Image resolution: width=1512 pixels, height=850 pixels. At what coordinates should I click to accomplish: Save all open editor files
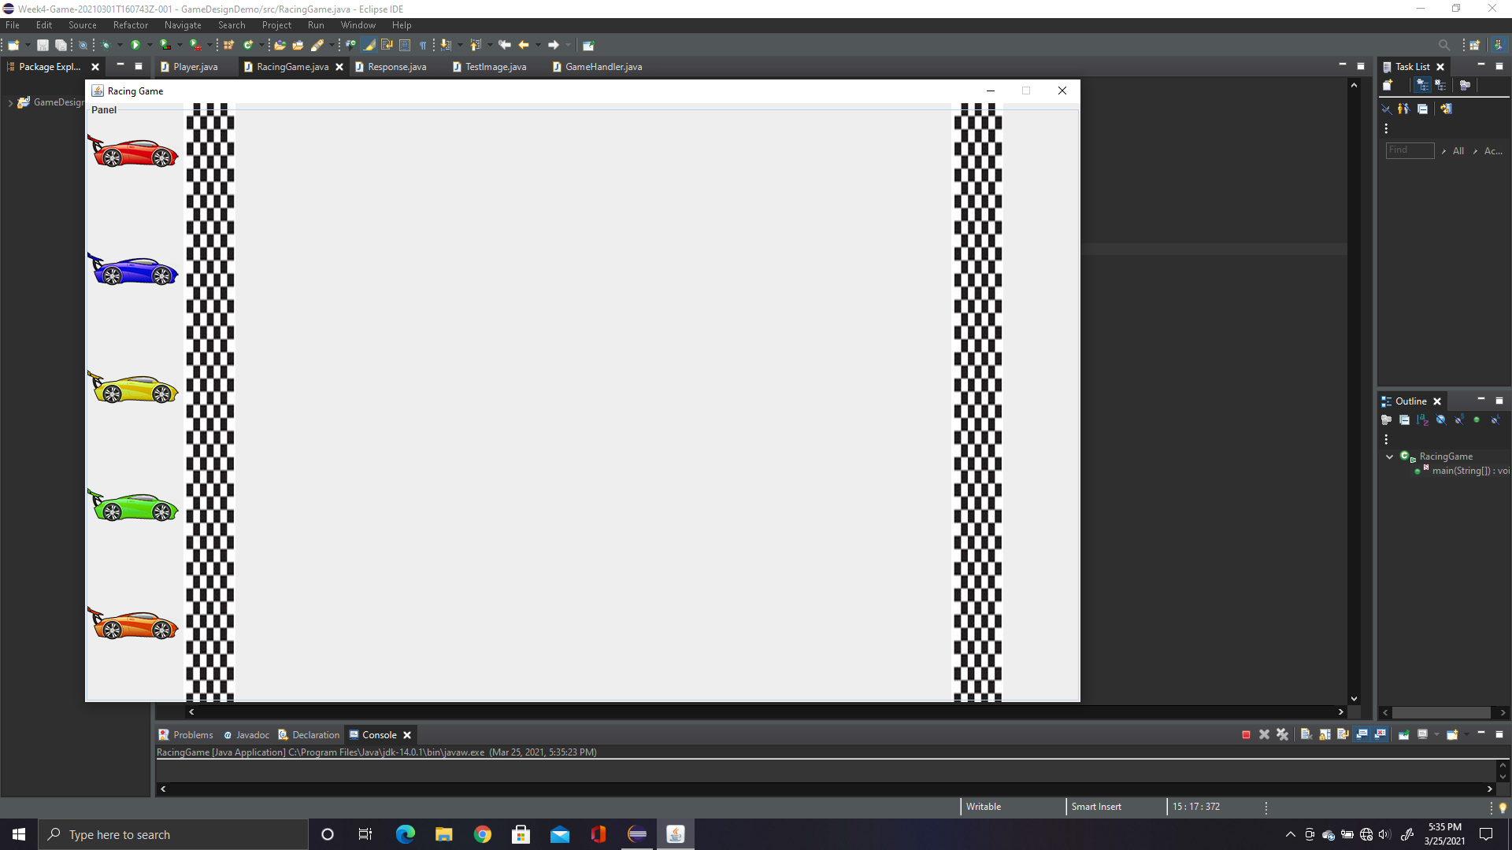coord(61,45)
